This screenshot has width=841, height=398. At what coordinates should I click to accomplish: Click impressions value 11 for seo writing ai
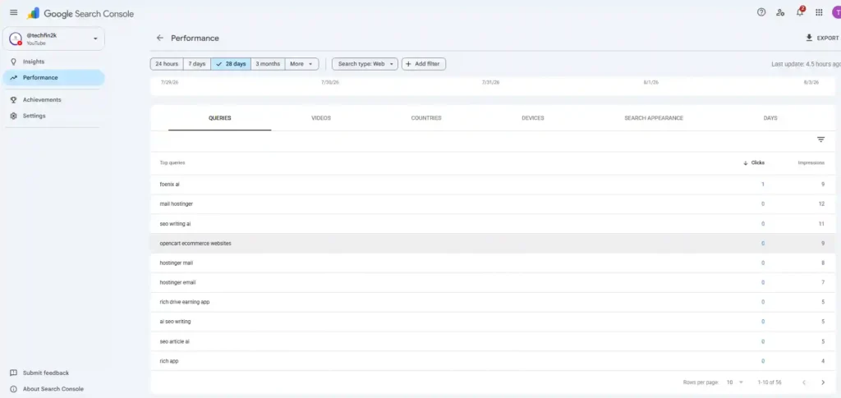click(x=821, y=224)
